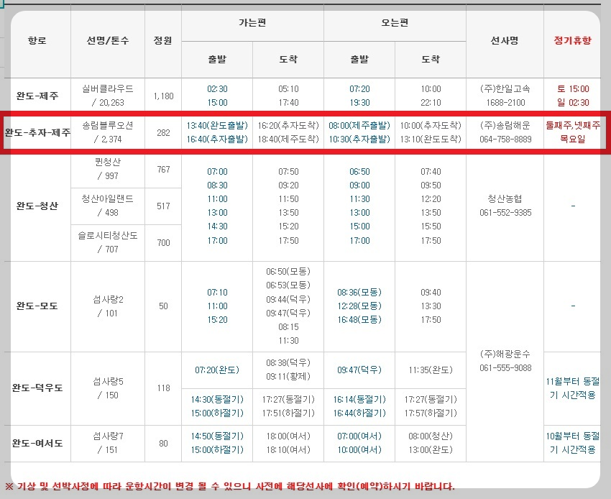Click the 10:30(추자출발) return departure
Screen dimensions: 611x499
359,139
